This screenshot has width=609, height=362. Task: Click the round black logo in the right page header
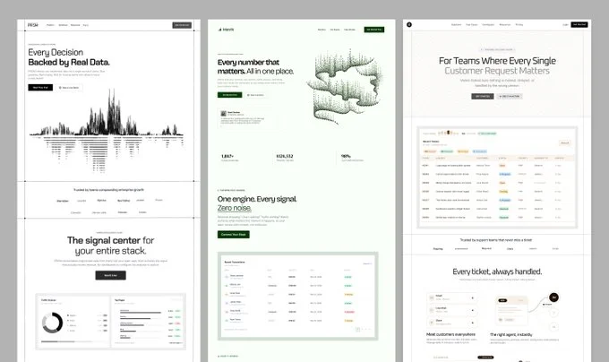coord(409,24)
